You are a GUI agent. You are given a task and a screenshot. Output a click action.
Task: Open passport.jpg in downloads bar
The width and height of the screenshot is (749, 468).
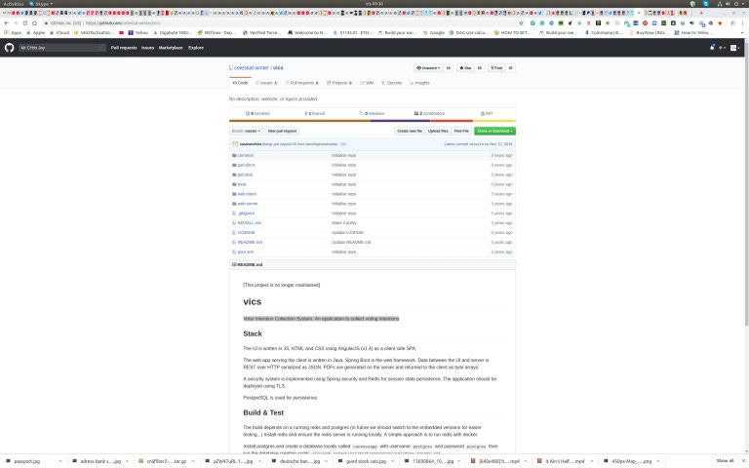coord(26,461)
